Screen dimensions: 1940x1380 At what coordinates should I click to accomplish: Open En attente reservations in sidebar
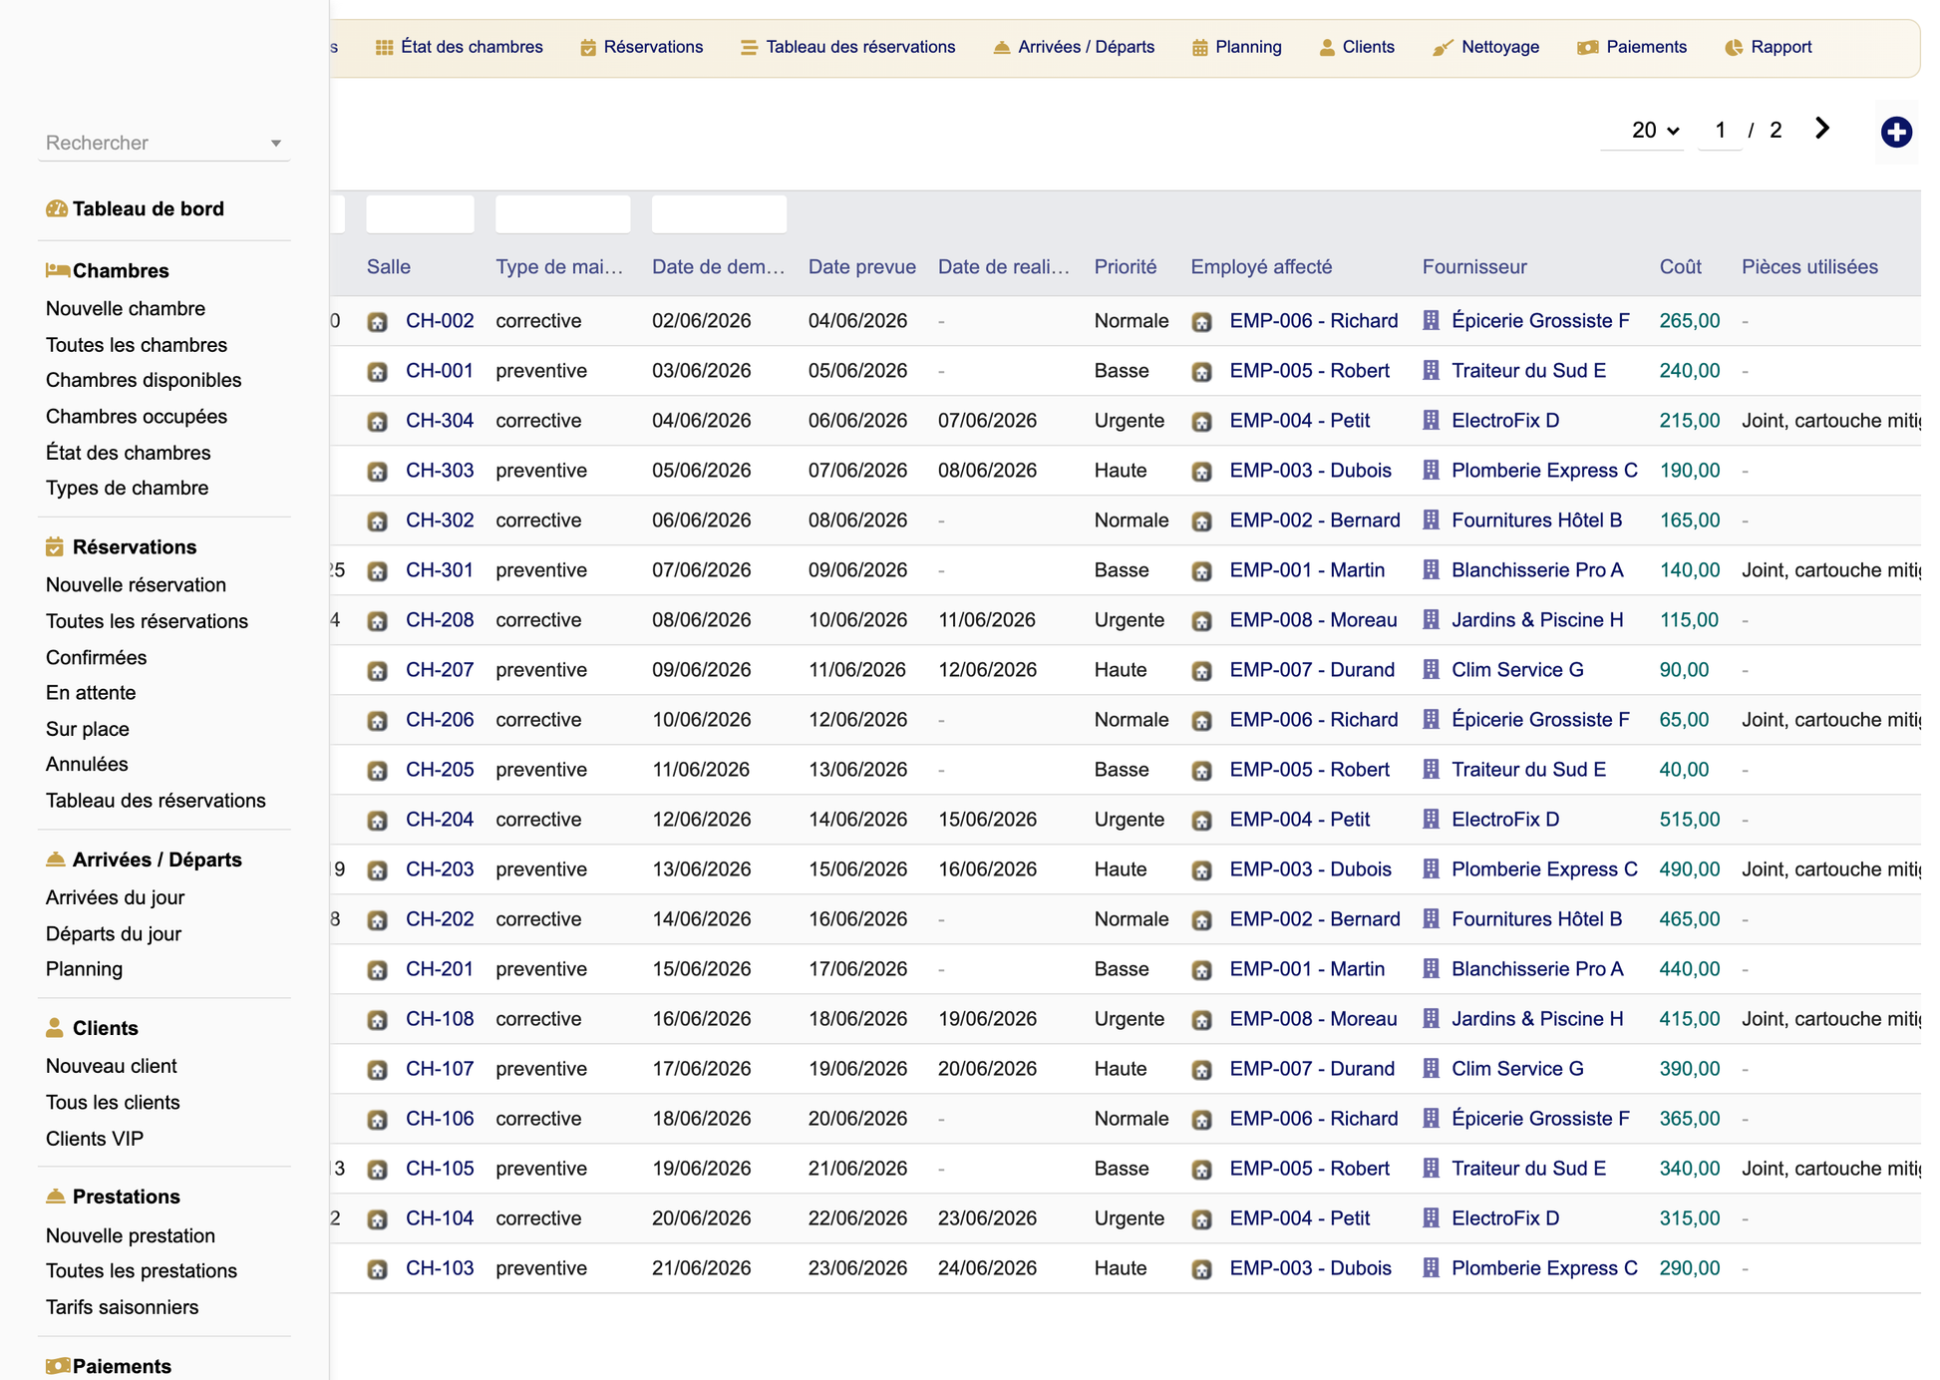(x=91, y=693)
